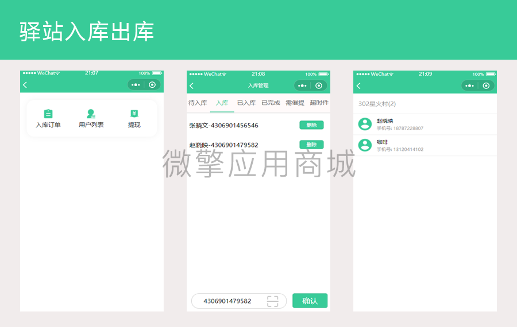Tap the barcode scan icon in input field
Image resolution: width=517 pixels, height=327 pixels.
(x=273, y=301)
